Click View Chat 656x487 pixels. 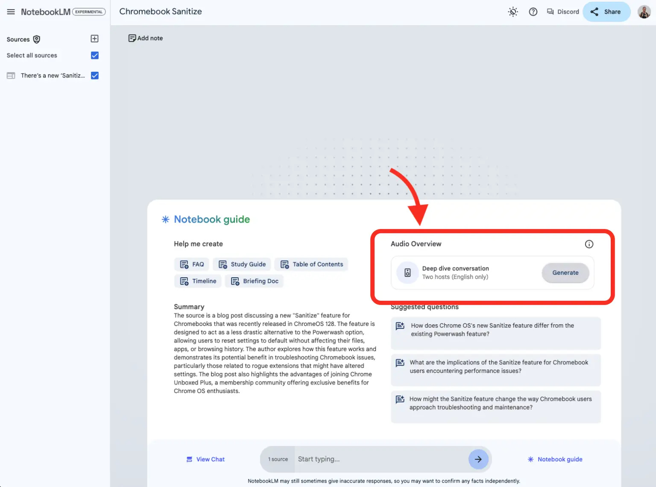coord(205,460)
